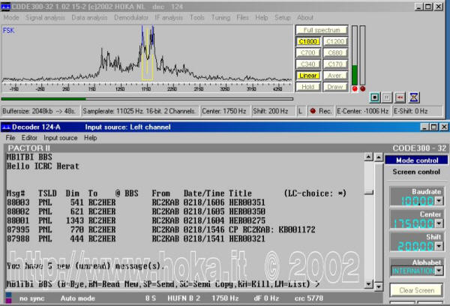Click the Center: 1750 Hz status field
The width and height of the screenshot is (450, 306).
tap(224, 111)
